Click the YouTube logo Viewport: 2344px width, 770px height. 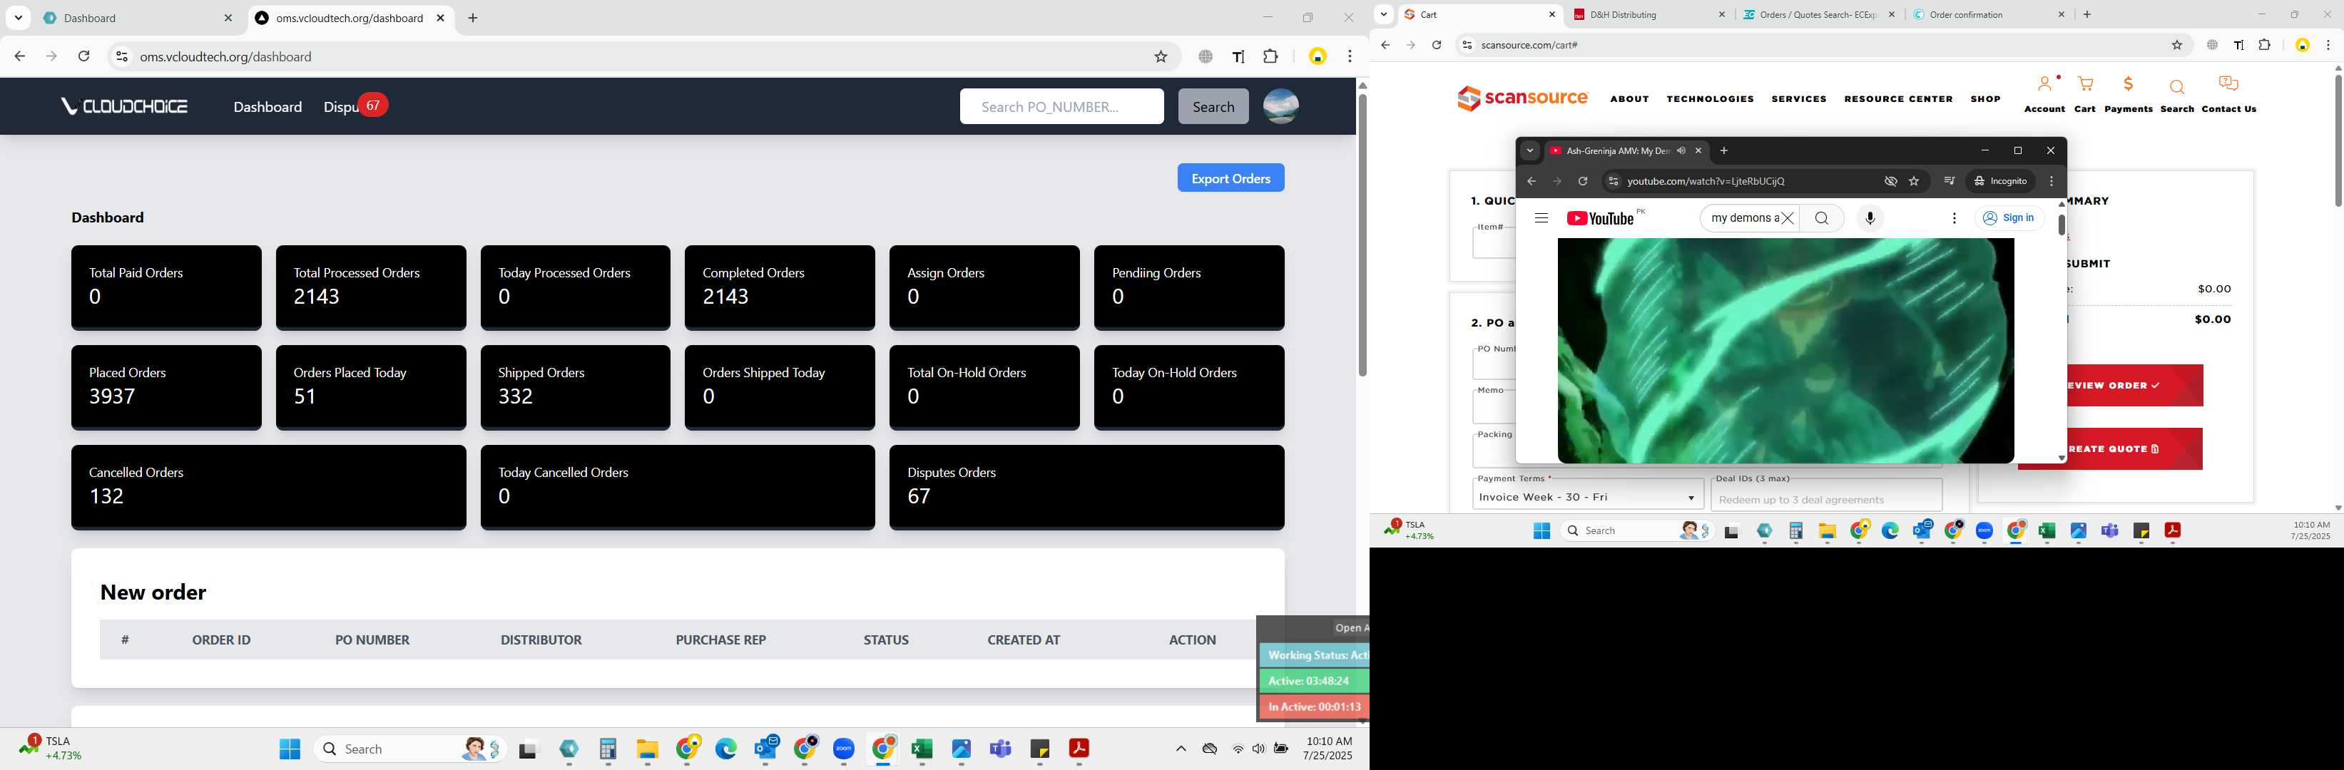[x=1600, y=218]
